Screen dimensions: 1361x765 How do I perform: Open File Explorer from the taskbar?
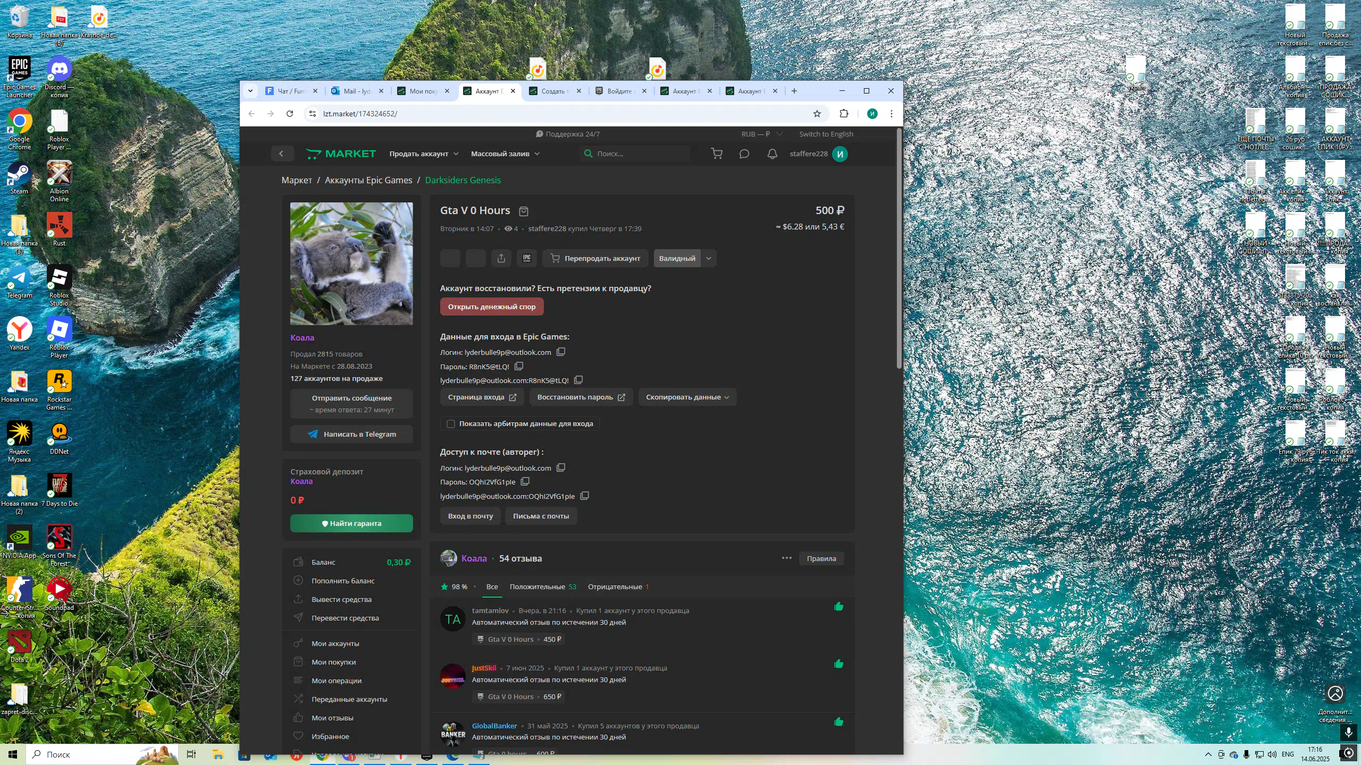pyautogui.click(x=218, y=754)
